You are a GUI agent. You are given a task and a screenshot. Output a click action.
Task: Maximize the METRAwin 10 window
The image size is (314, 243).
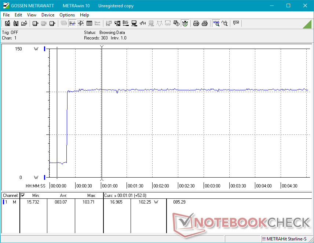pyautogui.click(x=288, y=5)
